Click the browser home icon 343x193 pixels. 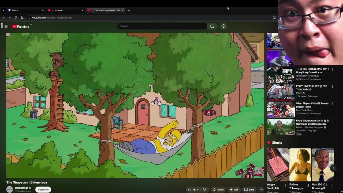[x=22, y=18]
